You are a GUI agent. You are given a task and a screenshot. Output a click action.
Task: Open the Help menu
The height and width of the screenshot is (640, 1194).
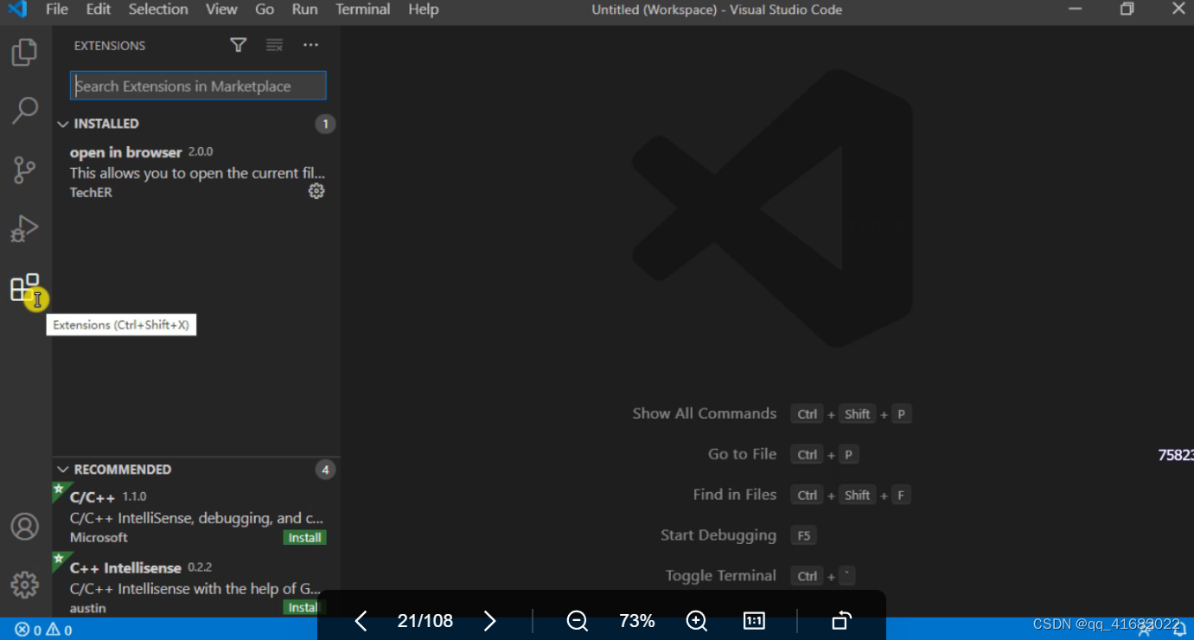point(423,10)
